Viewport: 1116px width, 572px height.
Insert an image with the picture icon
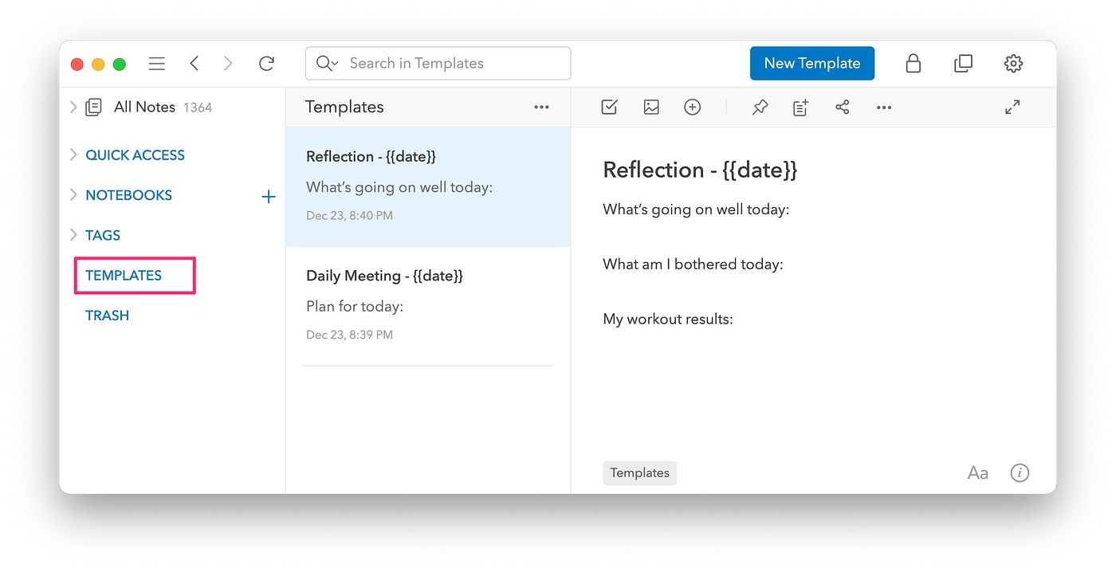point(651,107)
